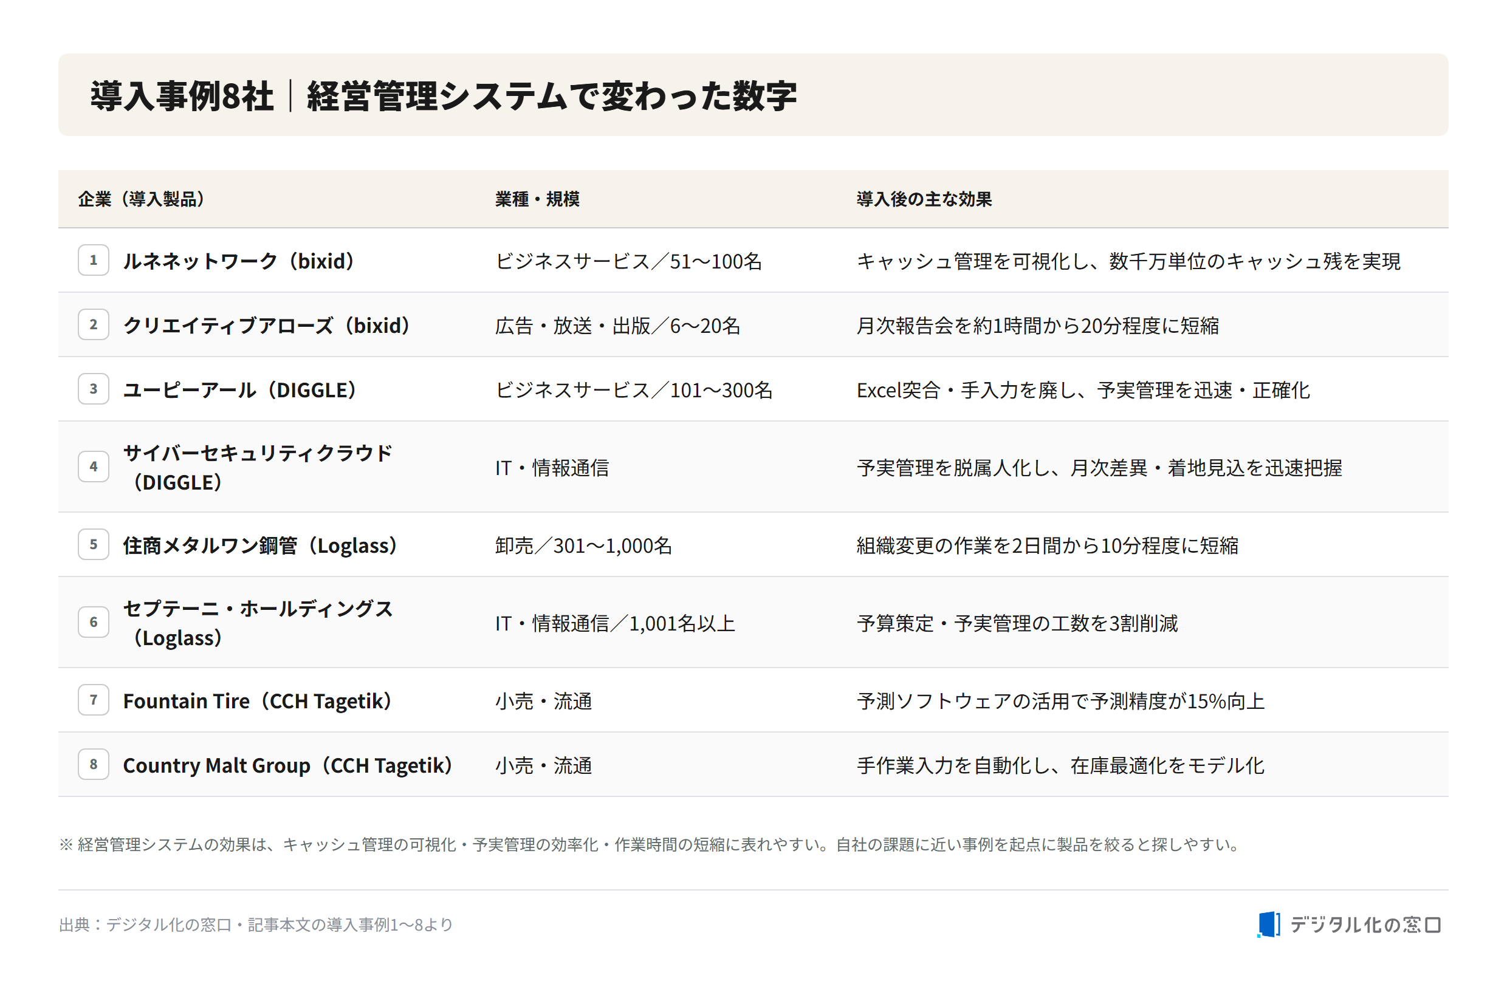Click the column header "業種・規模"
This screenshot has height=995, width=1507.
coord(537,199)
